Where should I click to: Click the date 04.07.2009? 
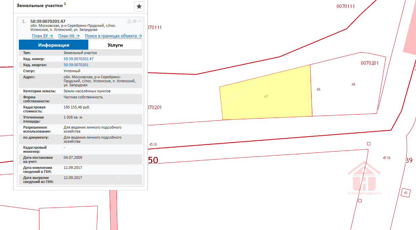(x=73, y=157)
